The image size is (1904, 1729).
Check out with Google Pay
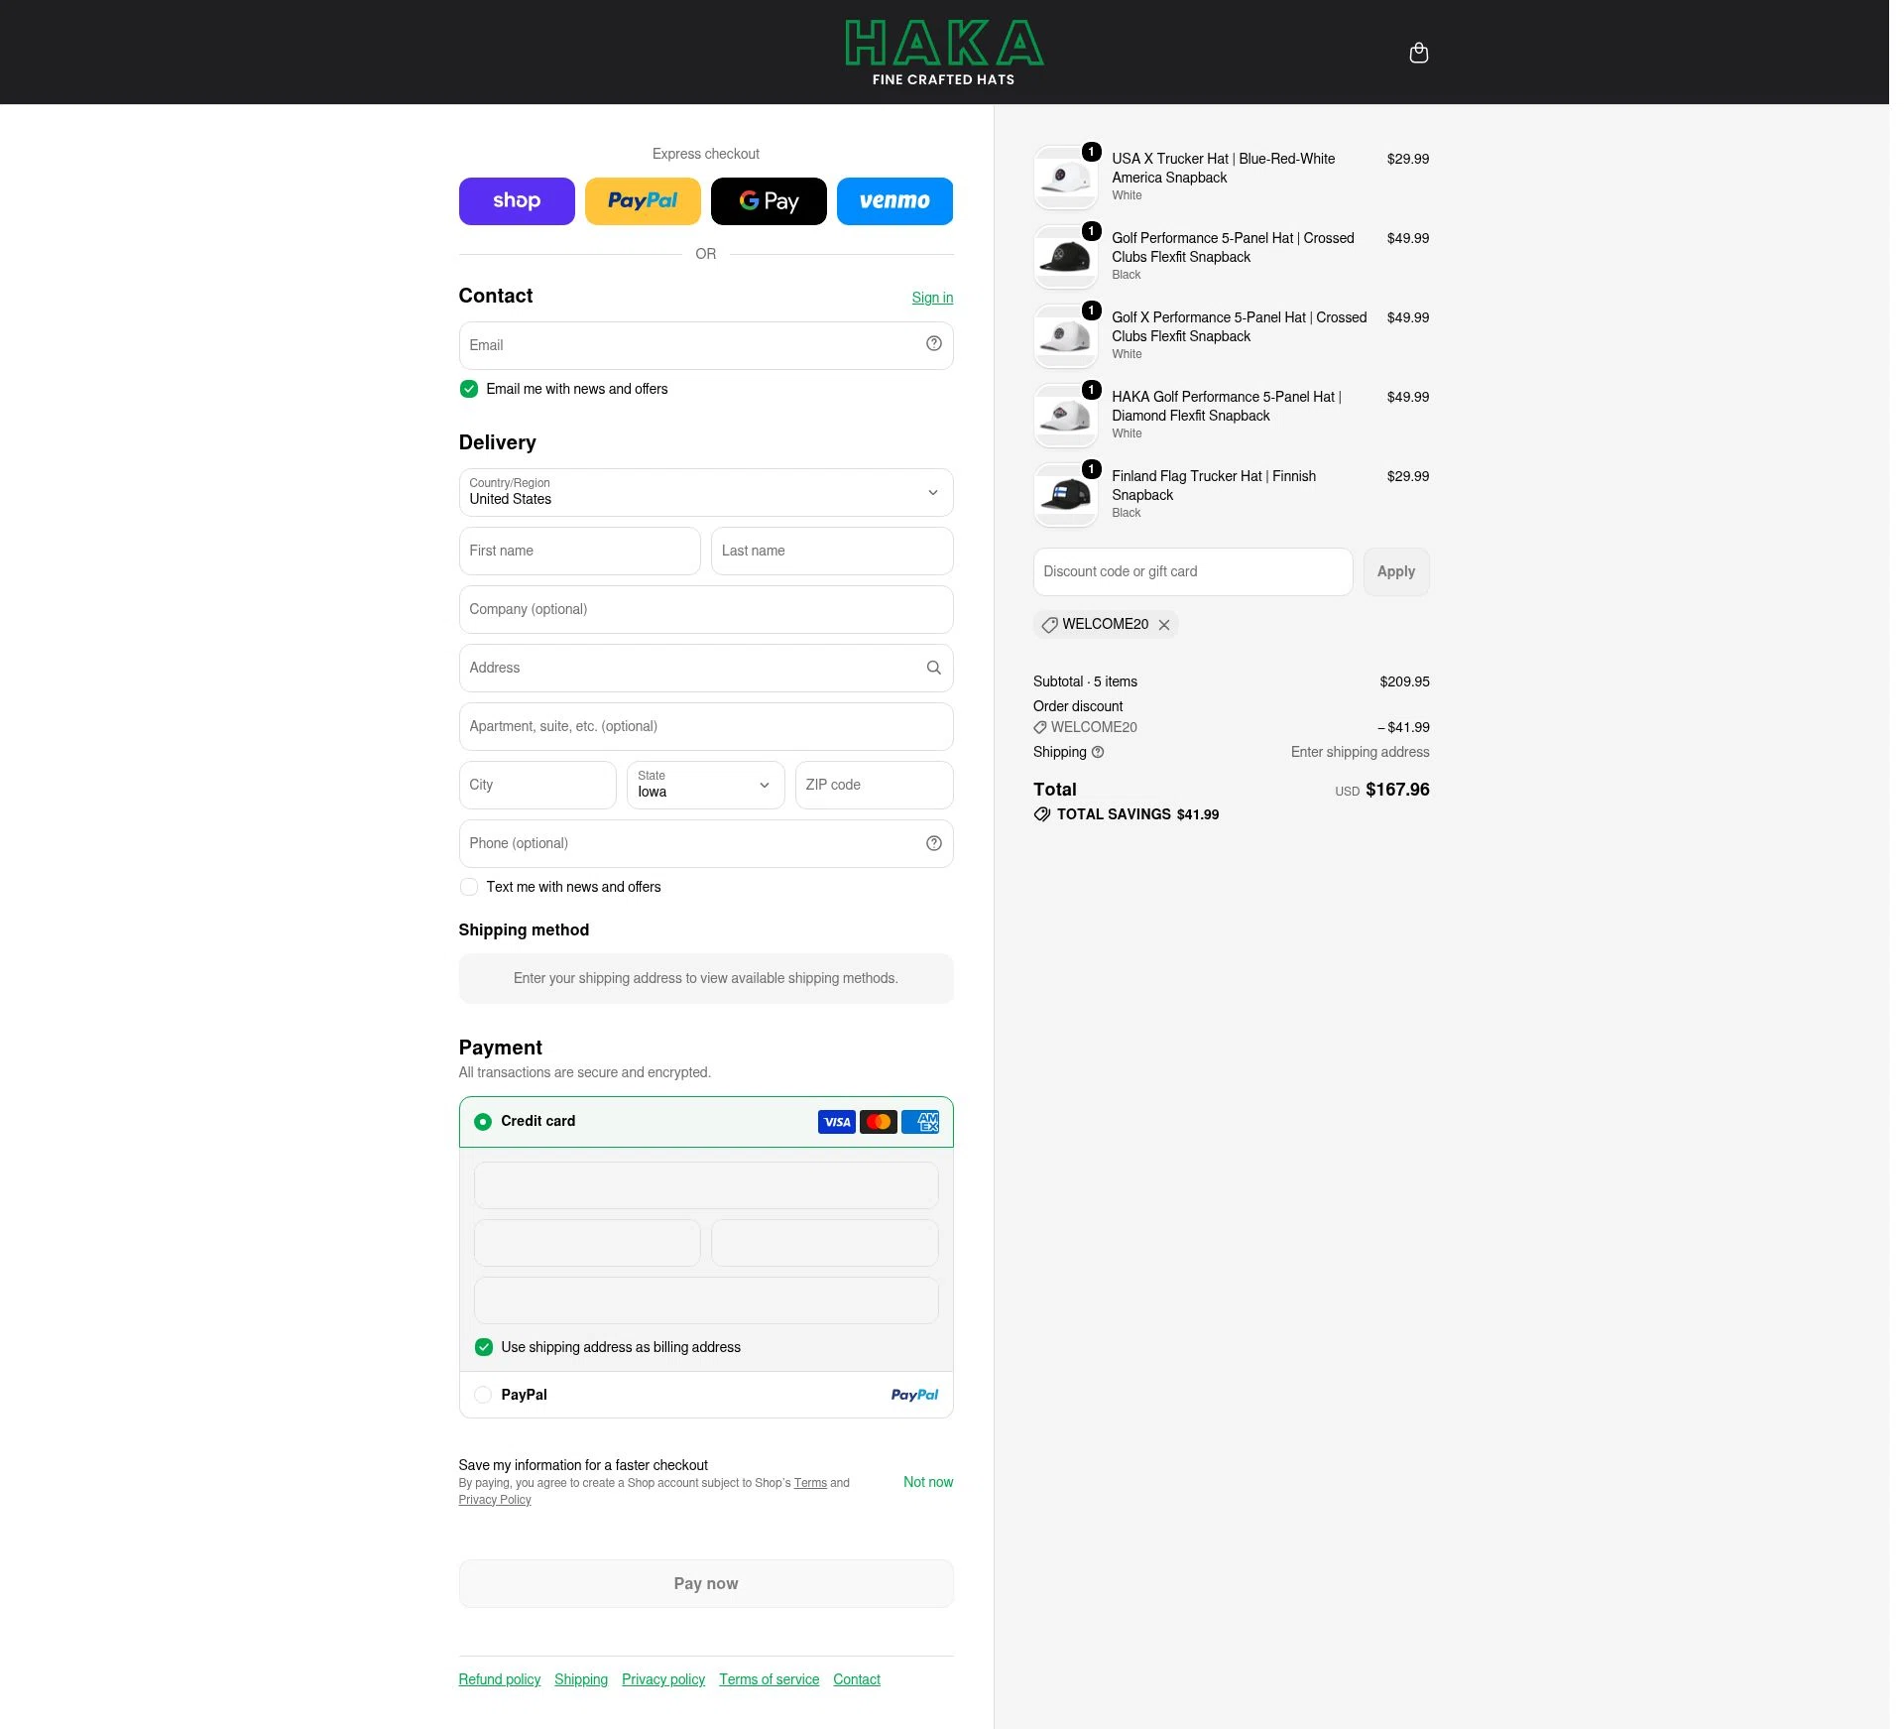769,201
